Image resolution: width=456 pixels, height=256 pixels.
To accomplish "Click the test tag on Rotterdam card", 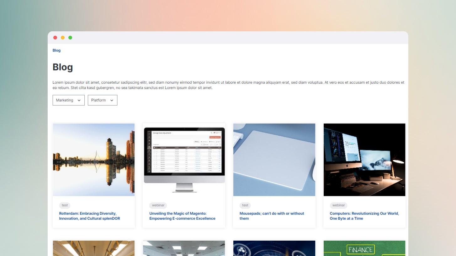I will click(x=65, y=205).
